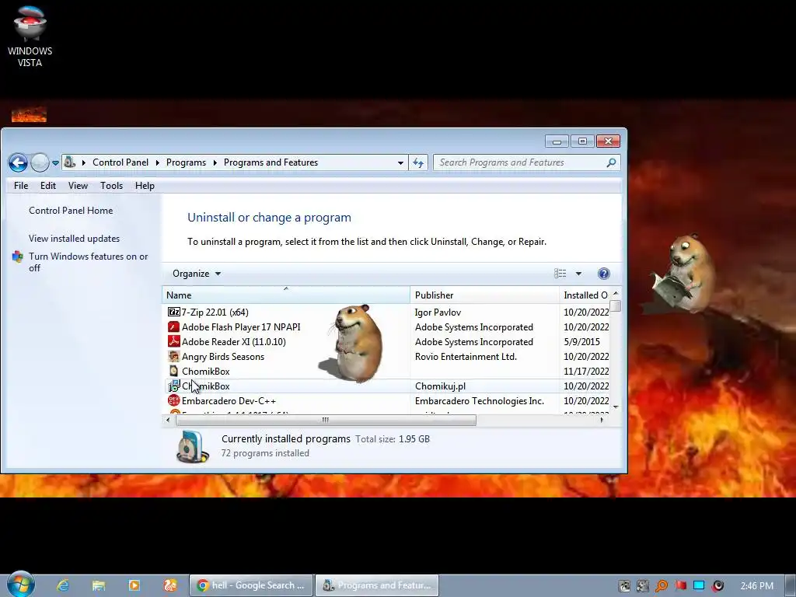Open the Organize dropdown
Screen dimensions: 796x597
click(x=197, y=274)
